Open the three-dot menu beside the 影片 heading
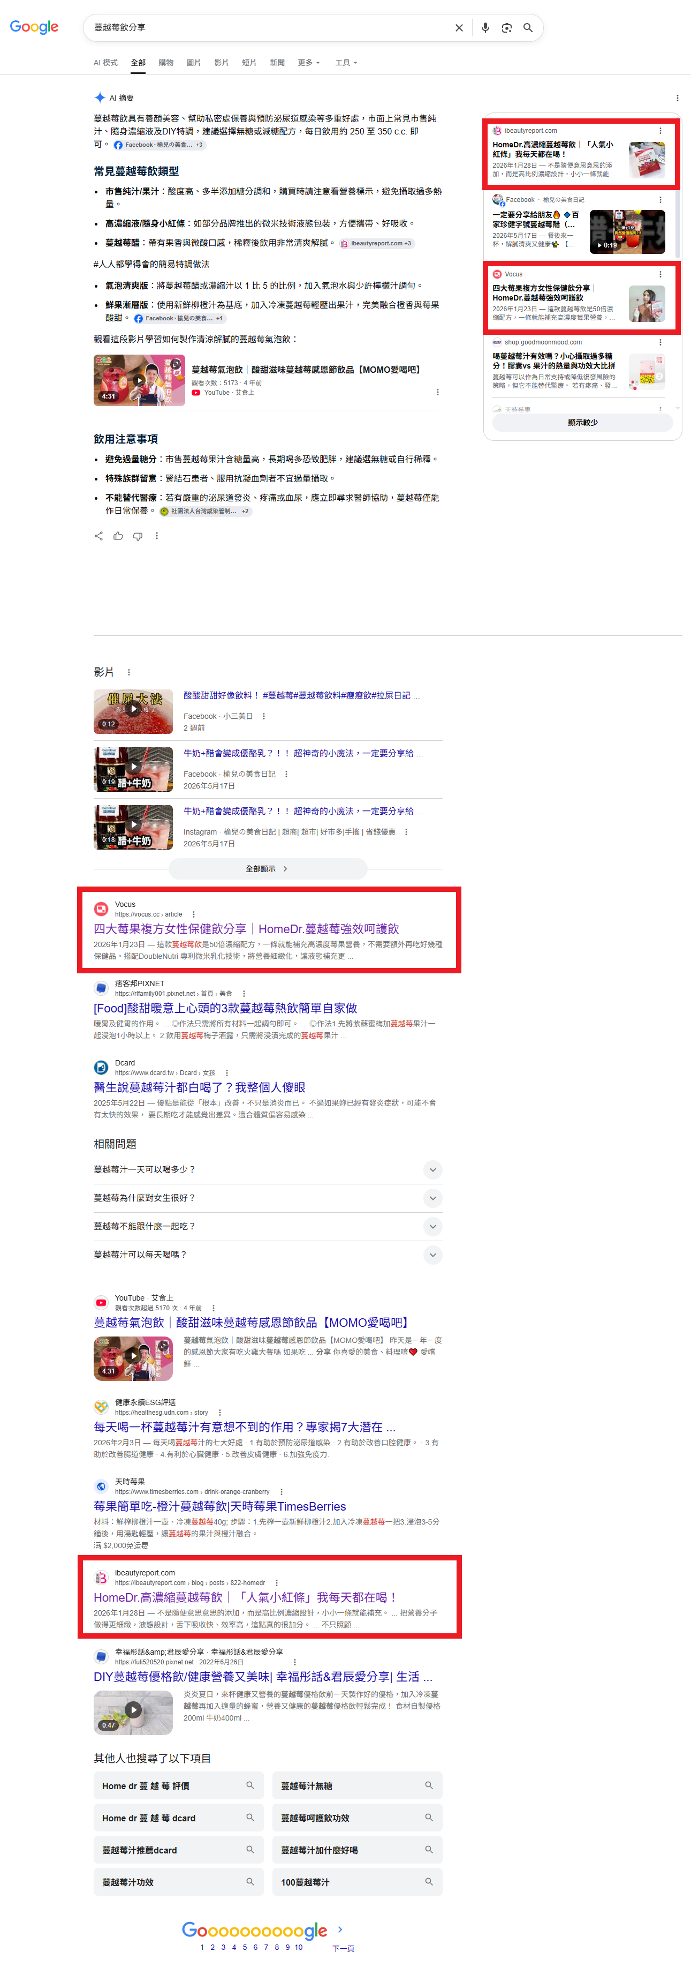 coord(129,673)
